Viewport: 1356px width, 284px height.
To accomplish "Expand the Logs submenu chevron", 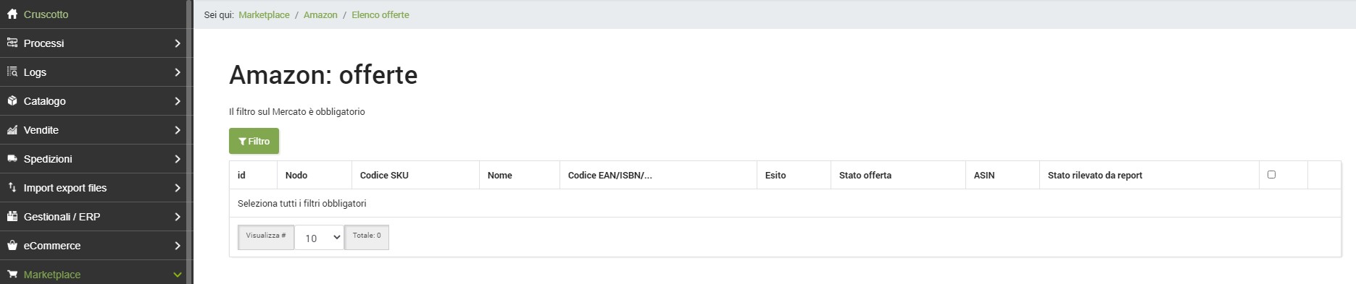I will (x=178, y=72).
